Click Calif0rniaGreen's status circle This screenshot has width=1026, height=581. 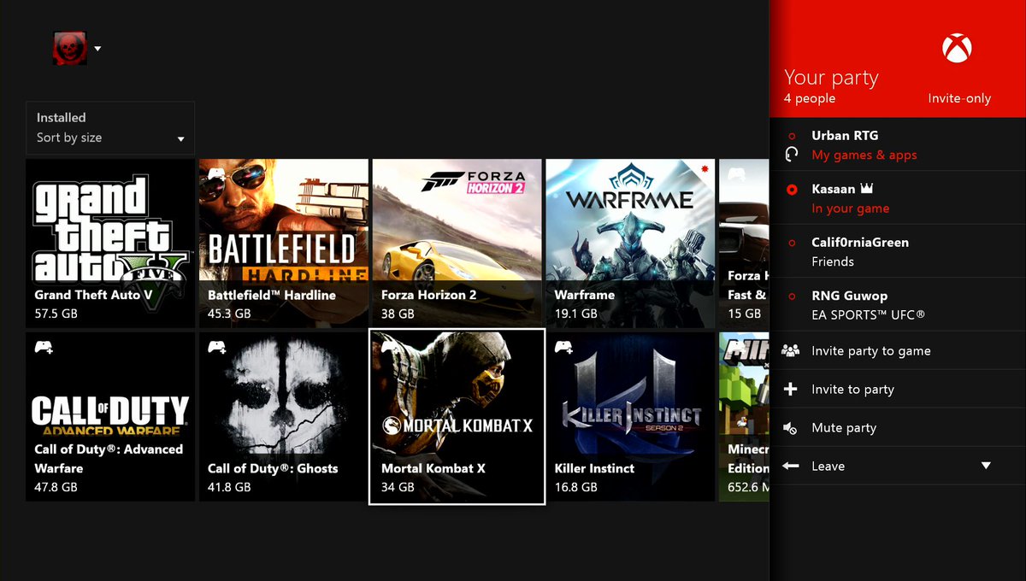click(792, 244)
